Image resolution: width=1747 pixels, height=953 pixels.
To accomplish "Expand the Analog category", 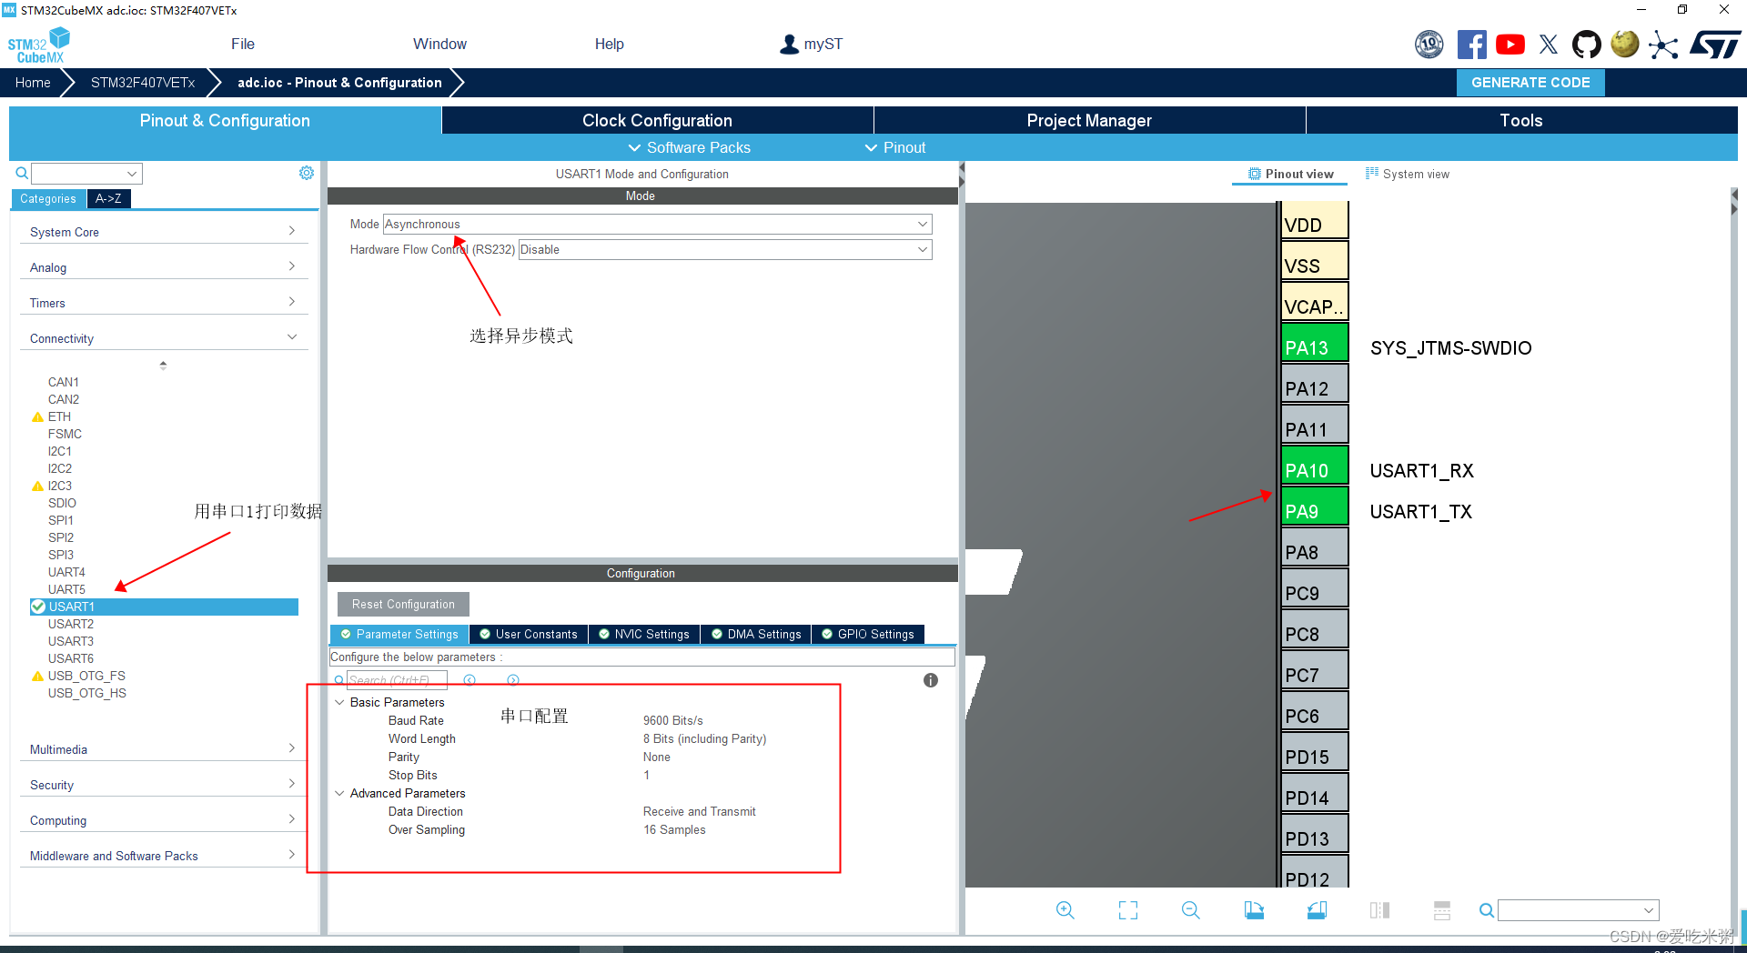I will [164, 267].
